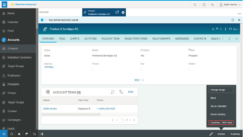Click the plus create icon
This screenshot has height=137, width=243.
42,134
